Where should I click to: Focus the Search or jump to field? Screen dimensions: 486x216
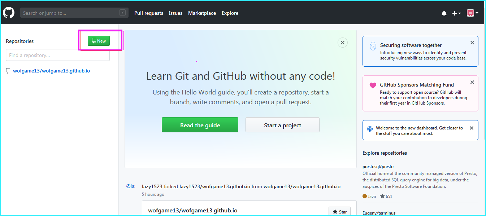74,13
